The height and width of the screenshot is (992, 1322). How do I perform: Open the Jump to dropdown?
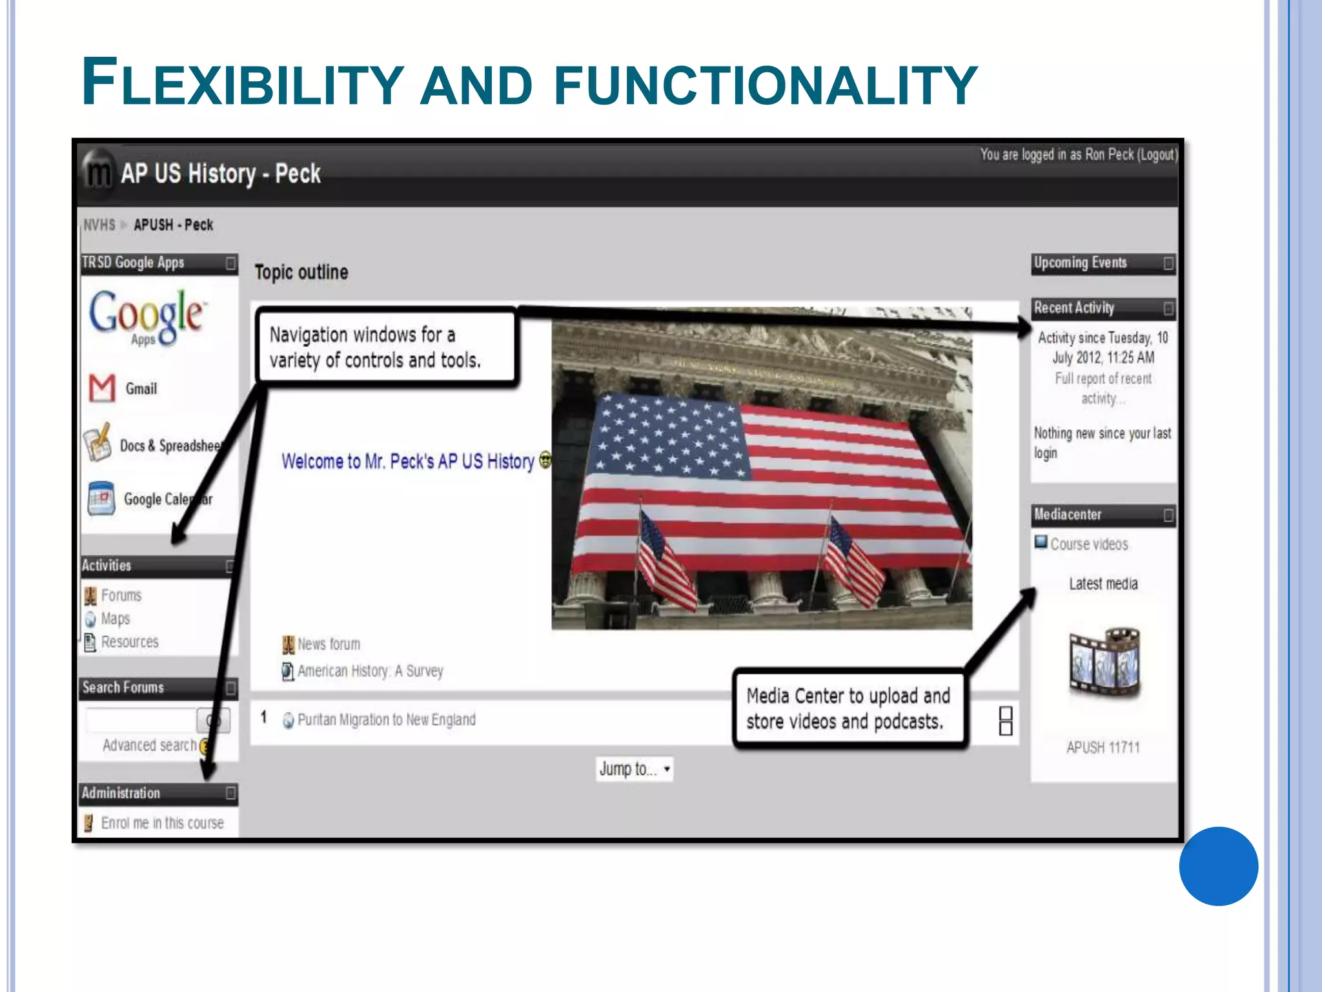[x=635, y=769]
